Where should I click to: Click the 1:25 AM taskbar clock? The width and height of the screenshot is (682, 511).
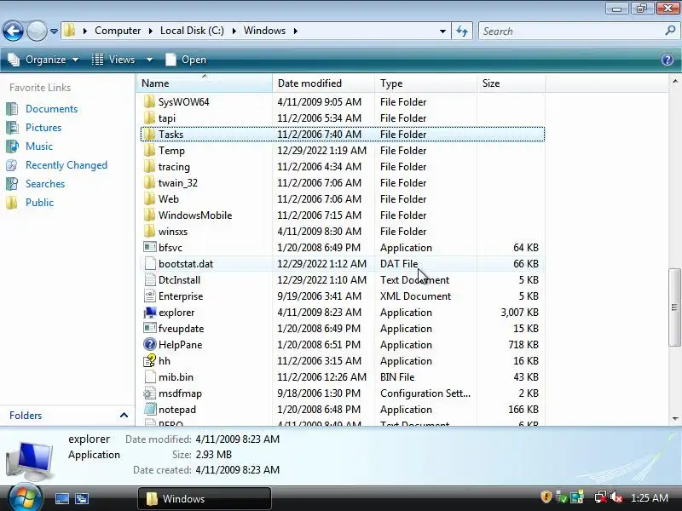coord(649,497)
